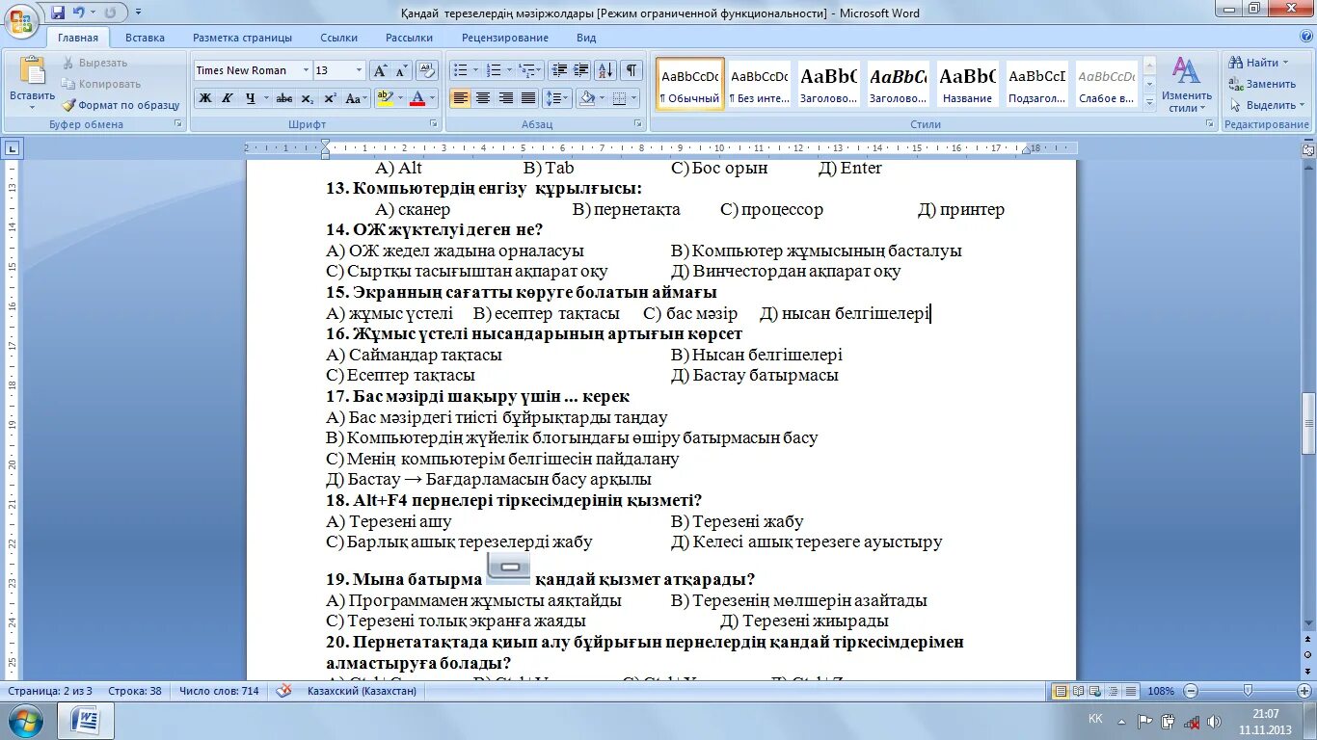Open the Office button menu
Image resolution: width=1317 pixels, height=740 pixels.
click(21, 19)
